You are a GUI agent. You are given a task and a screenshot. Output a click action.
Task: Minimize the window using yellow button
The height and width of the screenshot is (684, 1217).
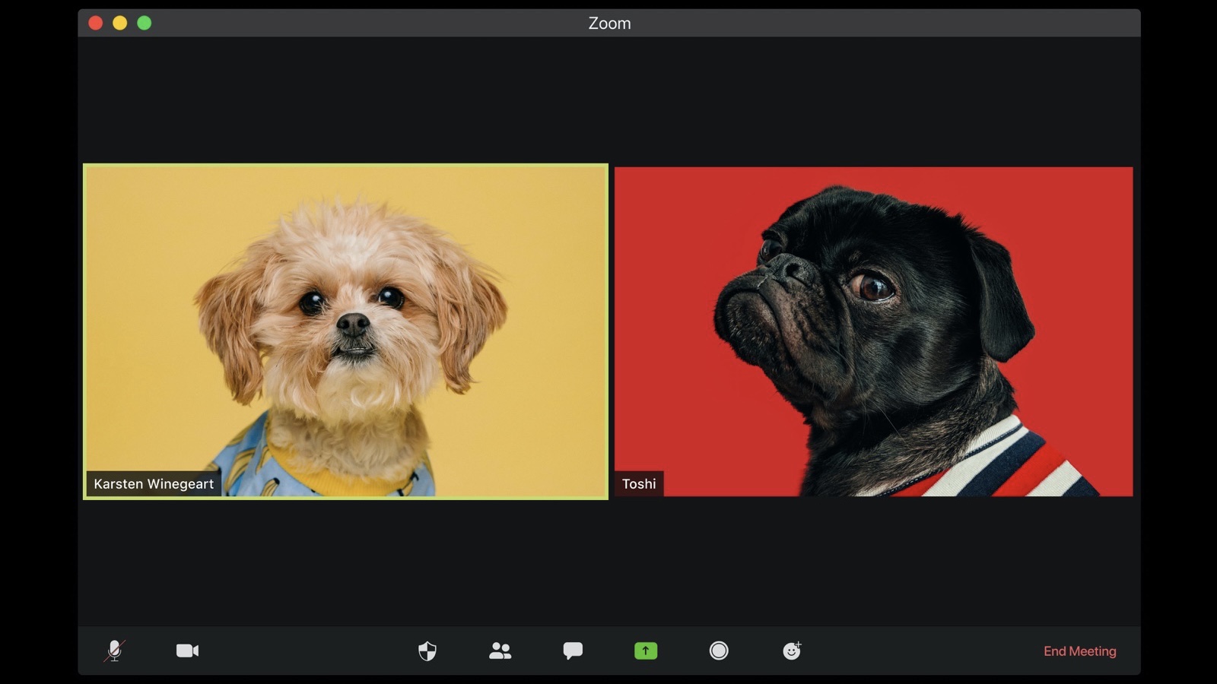click(120, 23)
